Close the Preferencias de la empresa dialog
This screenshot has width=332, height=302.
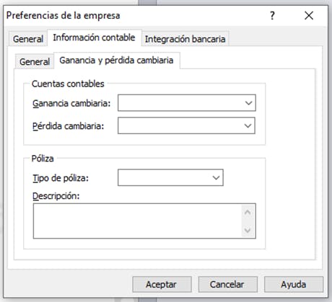(309, 16)
